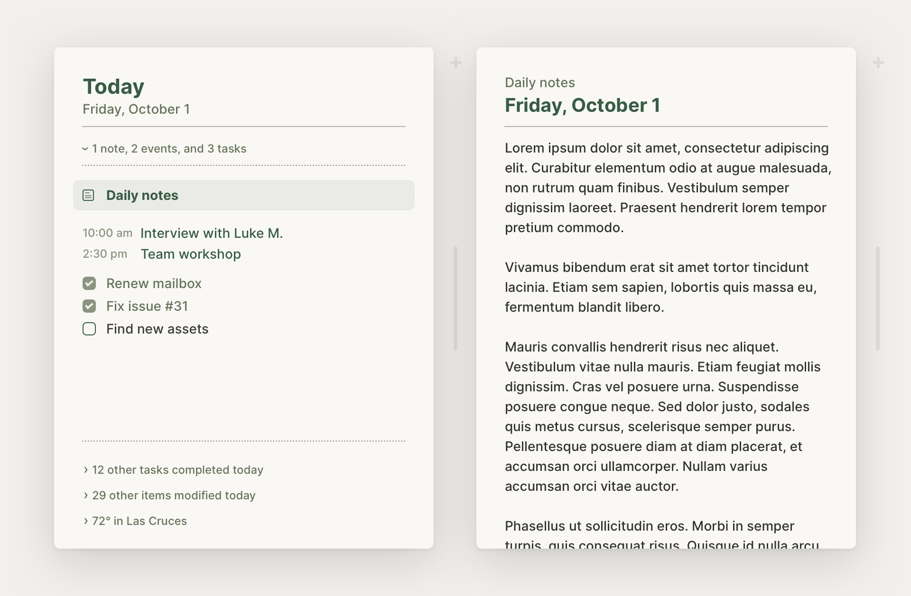Click the Today panel scrollbar handle

point(455,298)
